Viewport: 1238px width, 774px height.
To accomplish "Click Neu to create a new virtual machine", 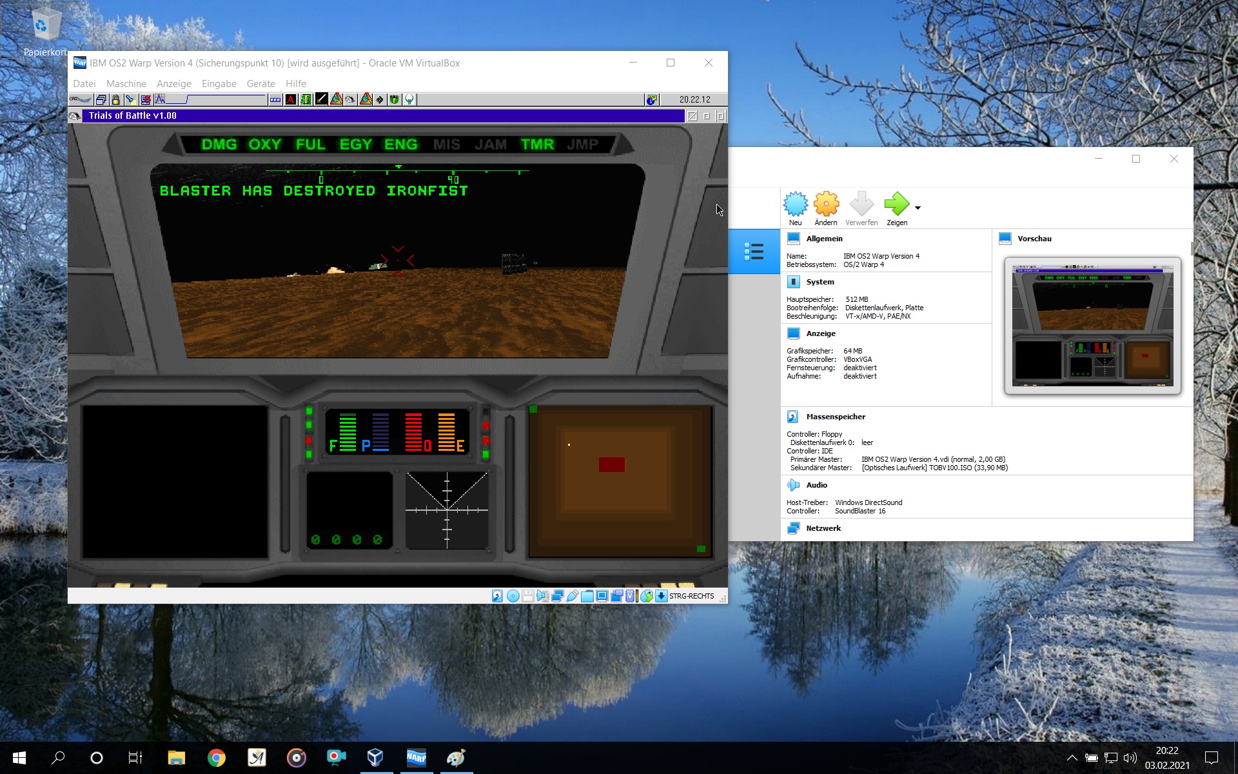I will [796, 208].
